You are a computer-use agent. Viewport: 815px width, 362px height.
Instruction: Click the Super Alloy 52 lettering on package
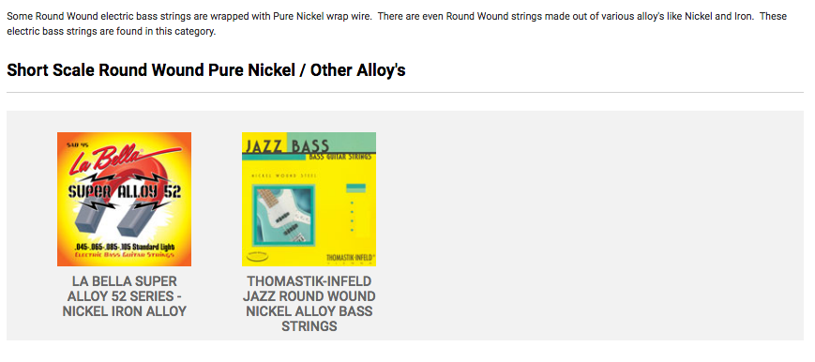124,191
